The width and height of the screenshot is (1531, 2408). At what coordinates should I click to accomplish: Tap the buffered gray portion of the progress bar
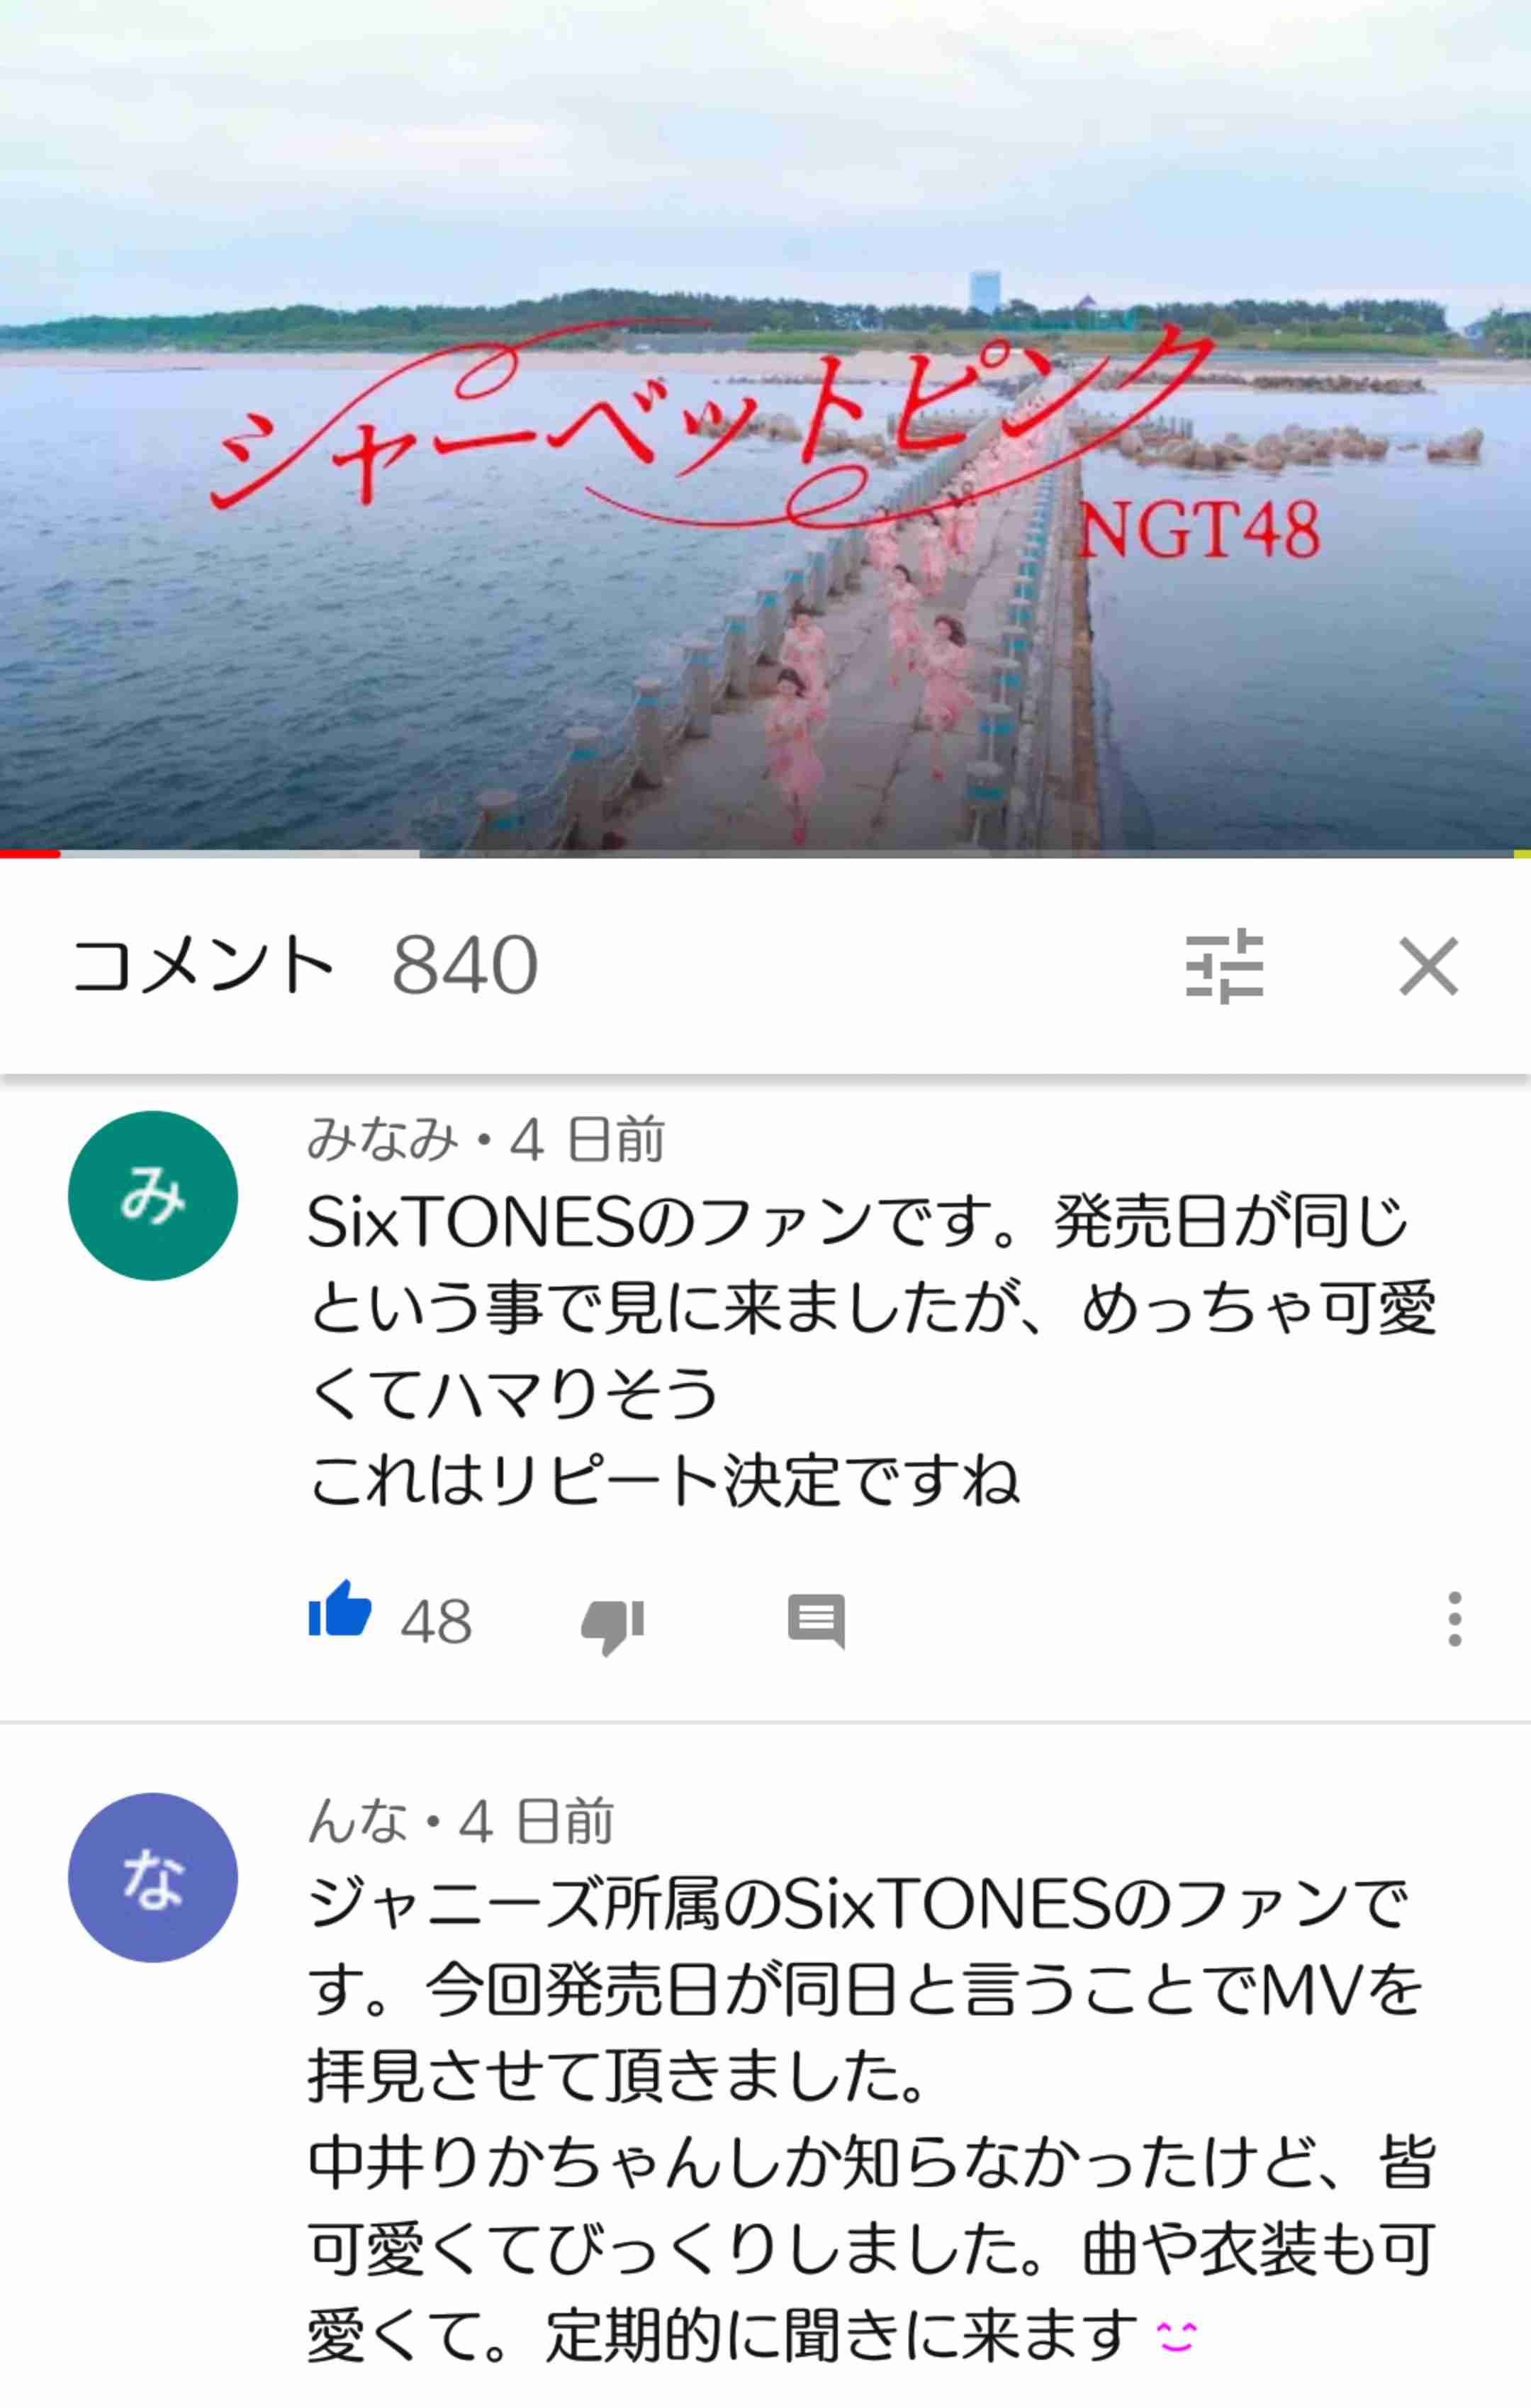coord(240,854)
